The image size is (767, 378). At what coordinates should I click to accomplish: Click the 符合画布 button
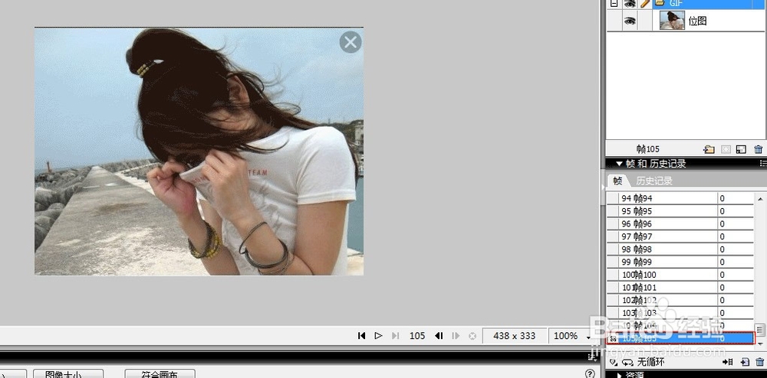pyautogui.click(x=160, y=374)
